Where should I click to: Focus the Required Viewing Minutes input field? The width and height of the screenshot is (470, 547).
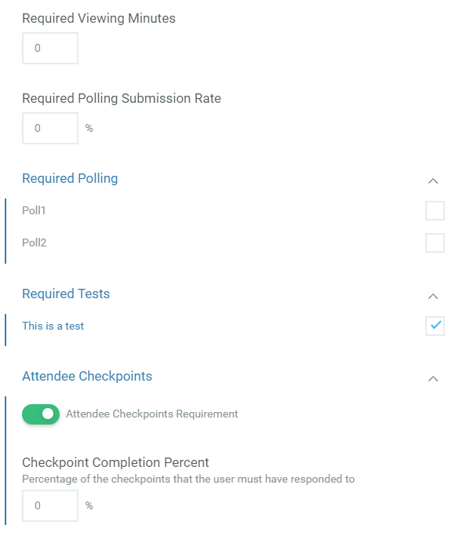click(50, 48)
